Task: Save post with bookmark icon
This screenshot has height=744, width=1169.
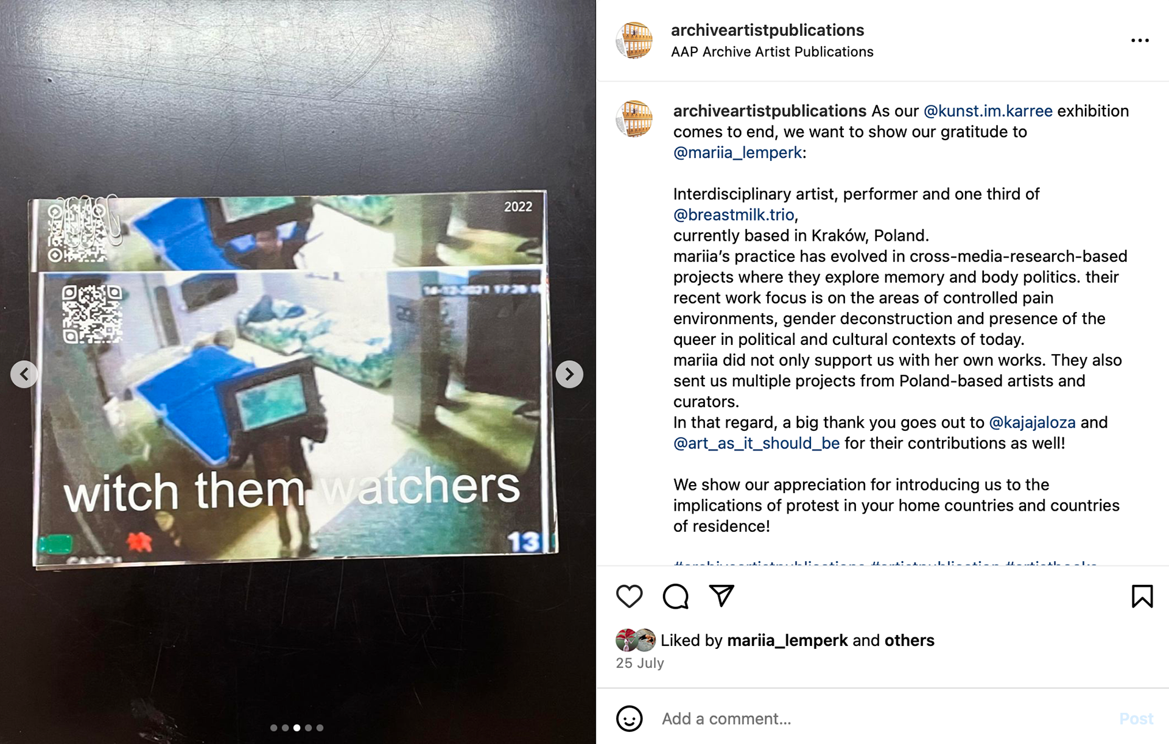Action: (1142, 596)
